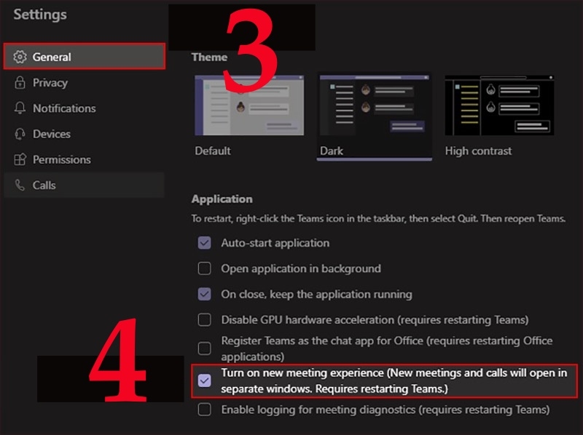Click the Permissions apps icon
The width and height of the screenshot is (583, 435).
[x=20, y=159]
